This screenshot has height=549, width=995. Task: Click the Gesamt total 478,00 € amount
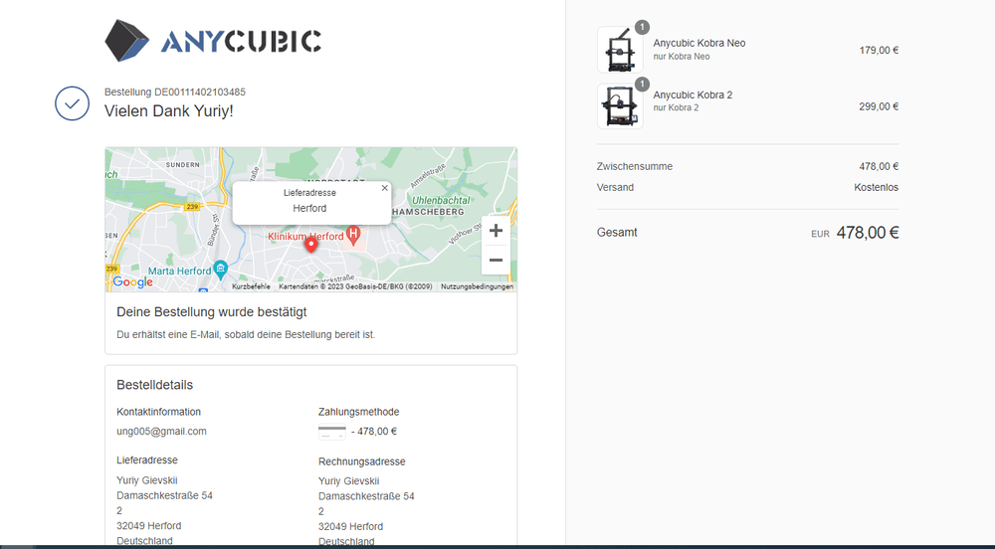867,233
